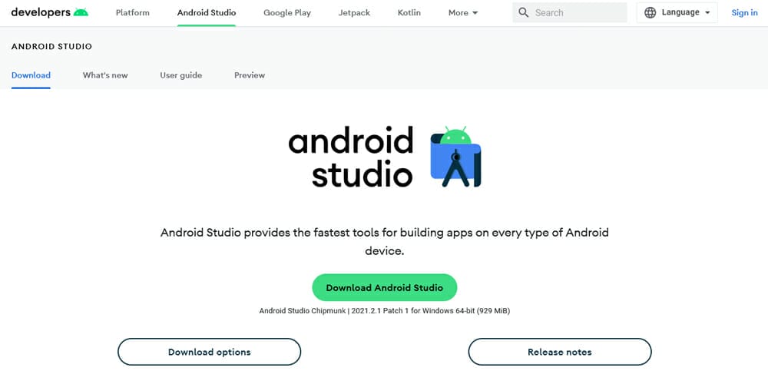Open the Language selector dropdown
Image resolution: width=768 pixels, height=384 pixels.
pyautogui.click(x=677, y=13)
